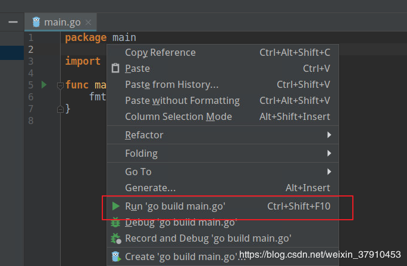The height and width of the screenshot is (266, 407).
Task: Click the 'func' keyword on line 5
Action: [x=77, y=85]
